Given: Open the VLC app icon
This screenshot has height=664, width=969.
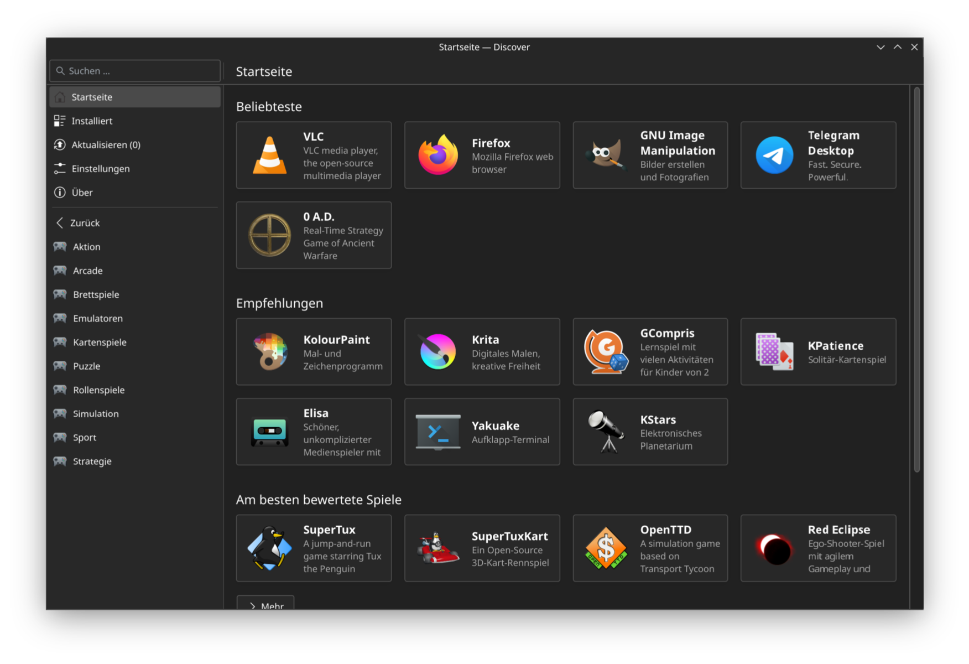Looking at the screenshot, I should pyautogui.click(x=270, y=155).
